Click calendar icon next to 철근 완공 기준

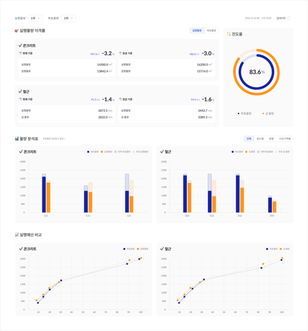[x=120, y=99]
